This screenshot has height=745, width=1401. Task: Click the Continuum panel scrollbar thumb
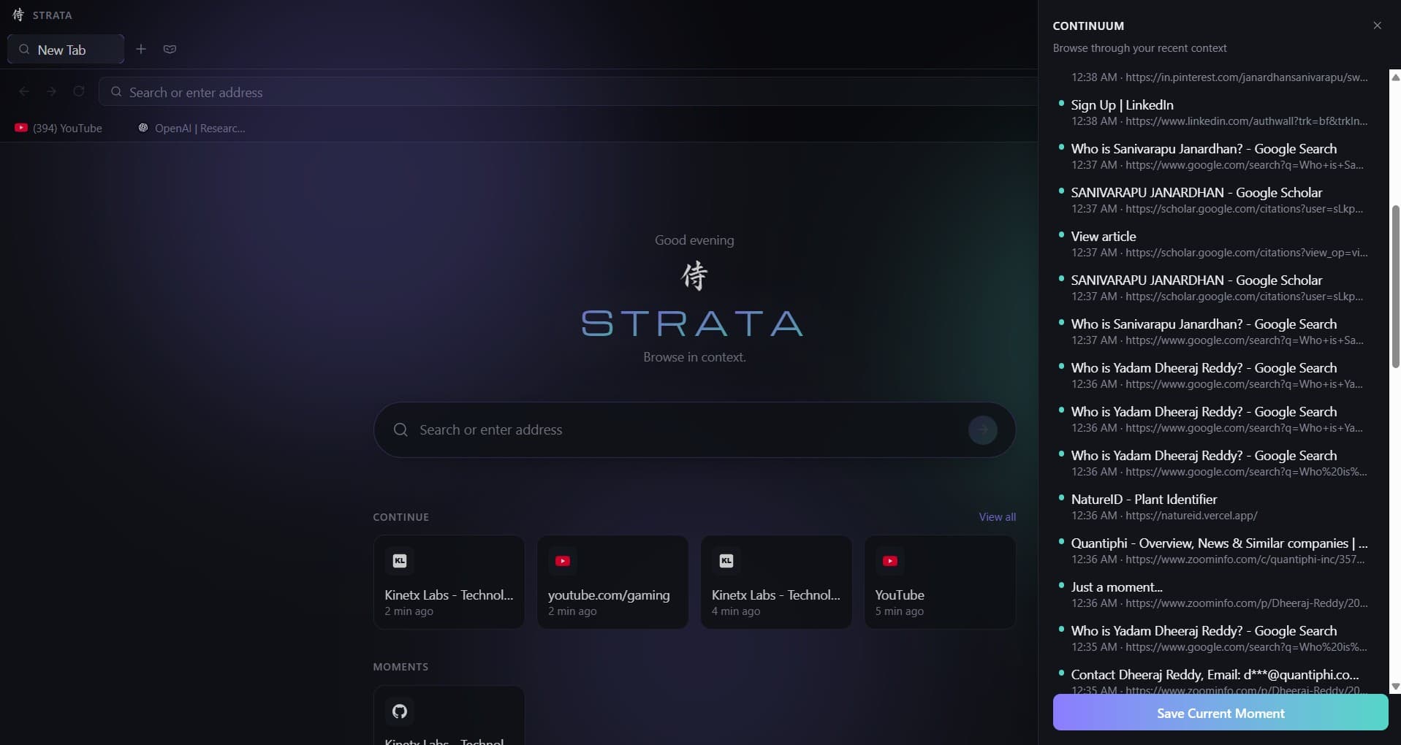(x=1395, y=286)
